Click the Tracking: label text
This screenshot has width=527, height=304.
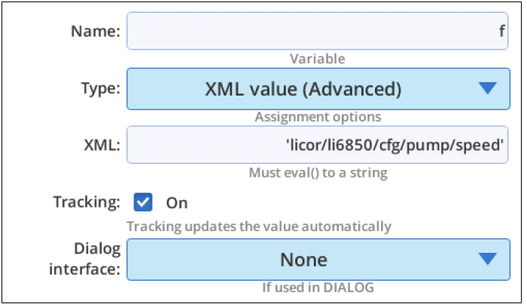click(87, 202)
